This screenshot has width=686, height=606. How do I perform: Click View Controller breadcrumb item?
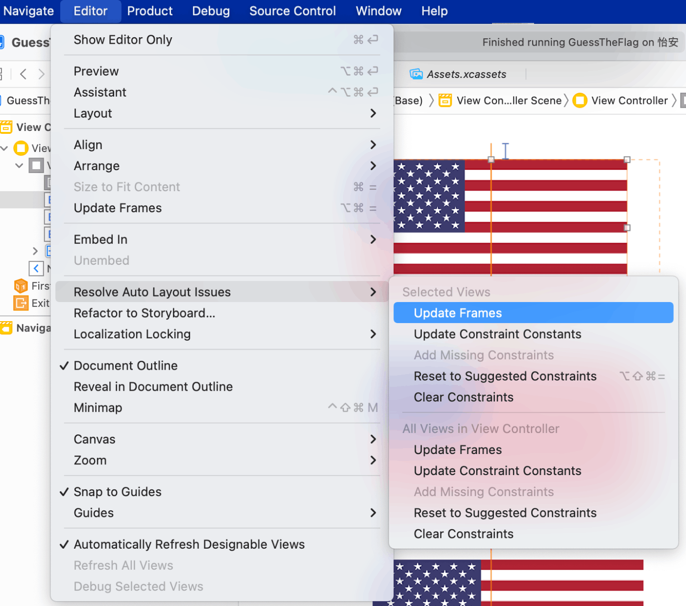coord(630,101)
